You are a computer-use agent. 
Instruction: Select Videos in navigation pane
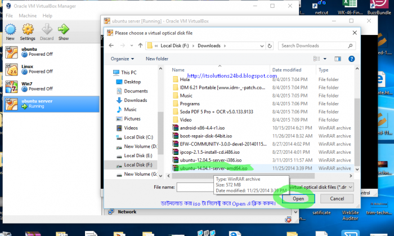(x=127, y=128)
